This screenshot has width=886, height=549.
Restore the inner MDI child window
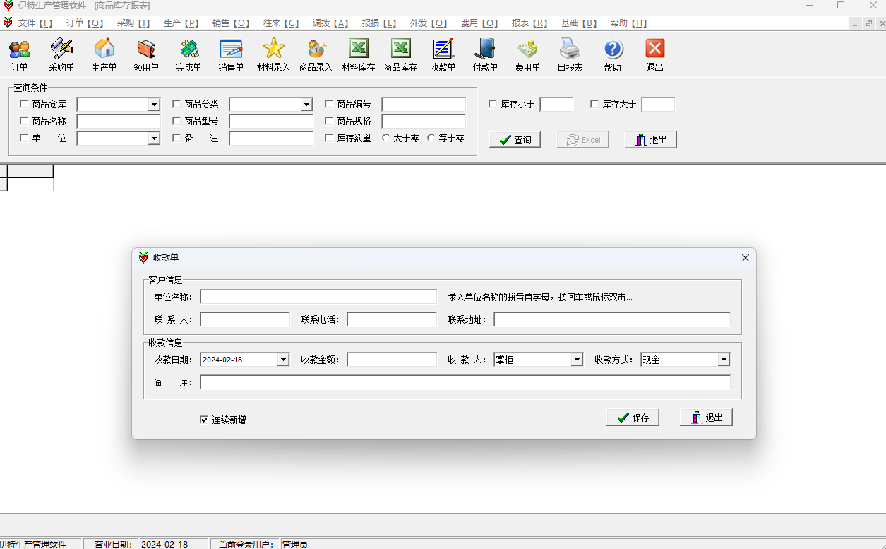click(x=868, y=23)
